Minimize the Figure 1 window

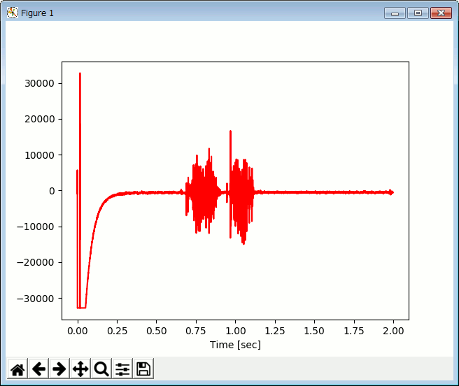395,13
